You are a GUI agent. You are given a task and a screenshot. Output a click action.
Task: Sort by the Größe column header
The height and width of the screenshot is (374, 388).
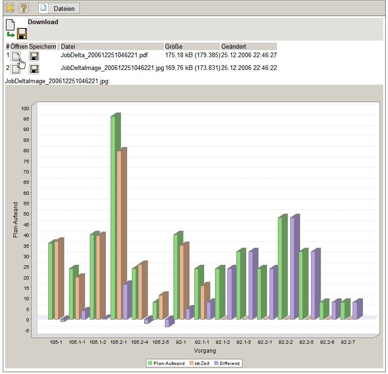click(x=192, y=46)
